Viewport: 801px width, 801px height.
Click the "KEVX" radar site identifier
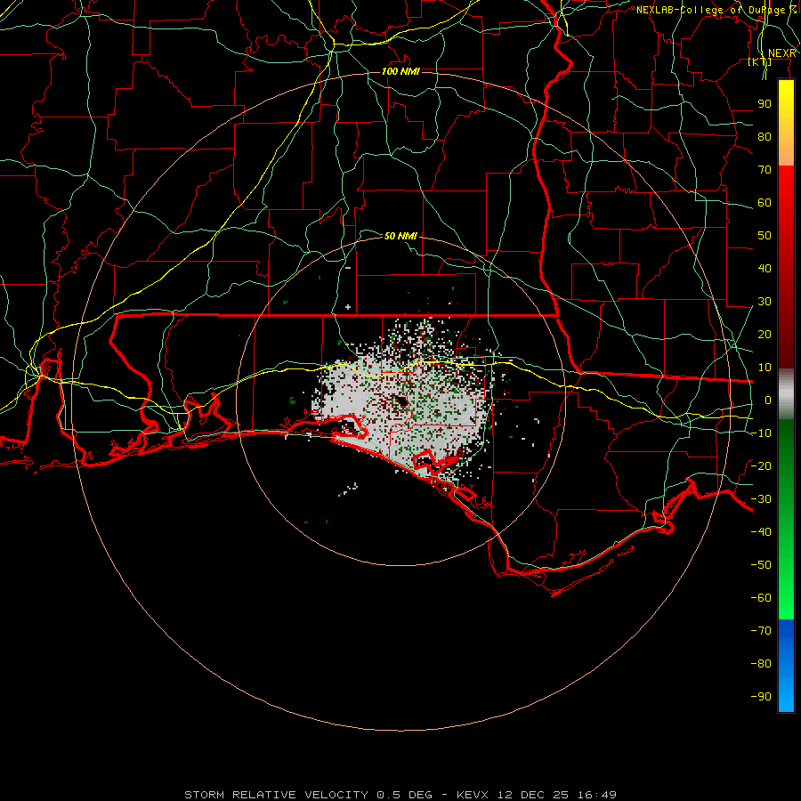coord(473,795)
